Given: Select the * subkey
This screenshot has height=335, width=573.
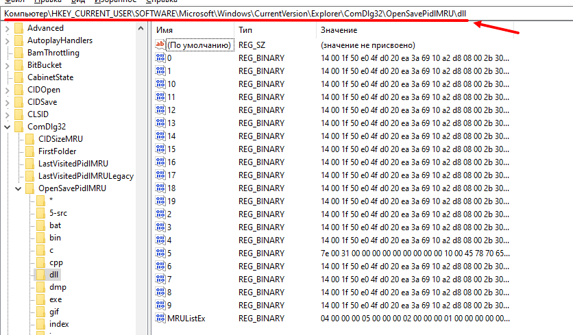Looking at the screenshot, I should (x=51, y=200).
